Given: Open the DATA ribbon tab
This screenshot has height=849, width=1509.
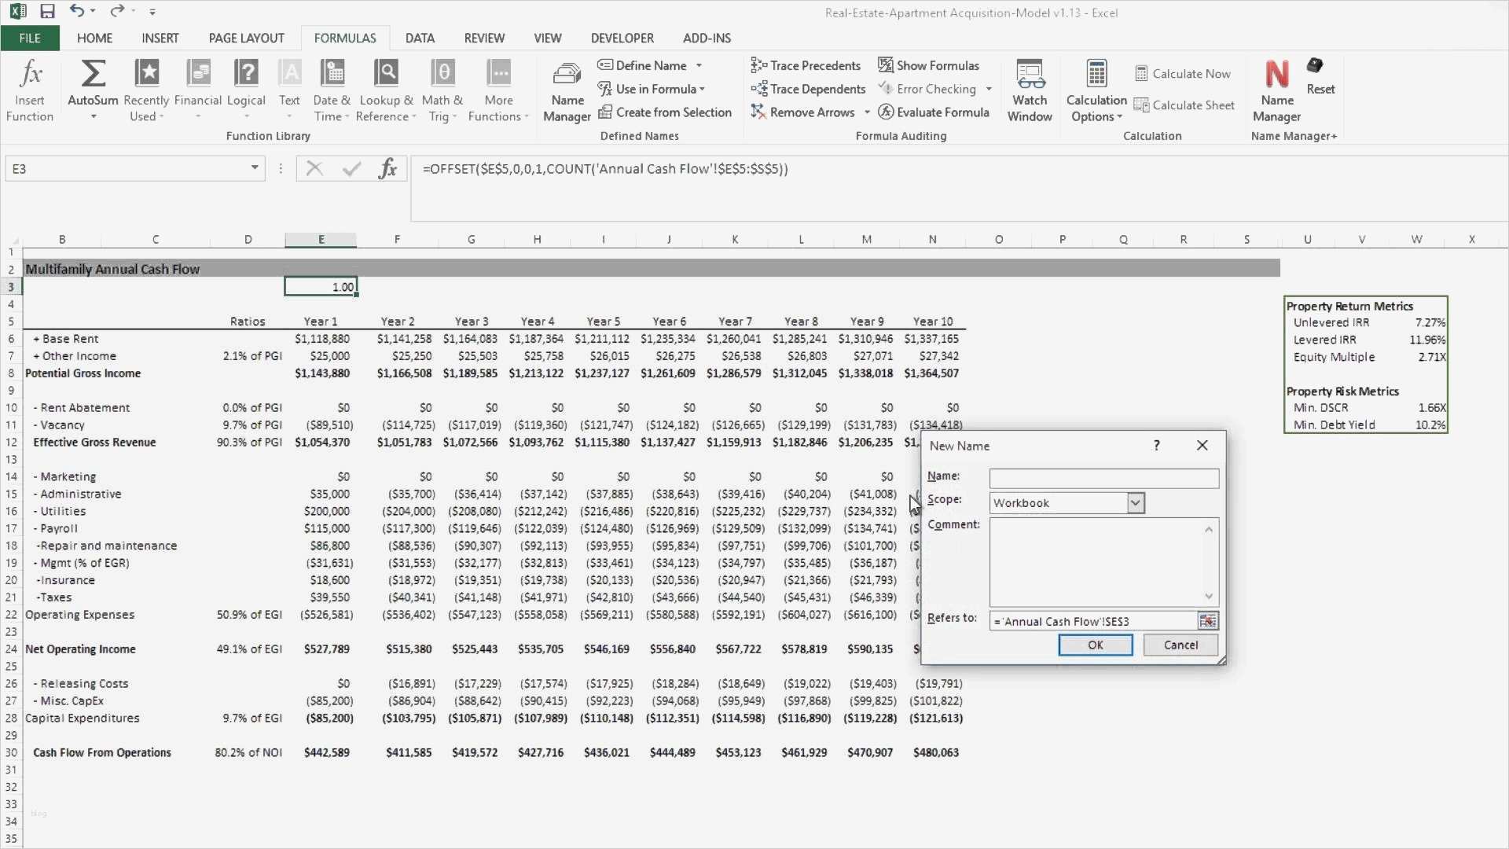Looking at the screenshot, I should coord(420,38).
